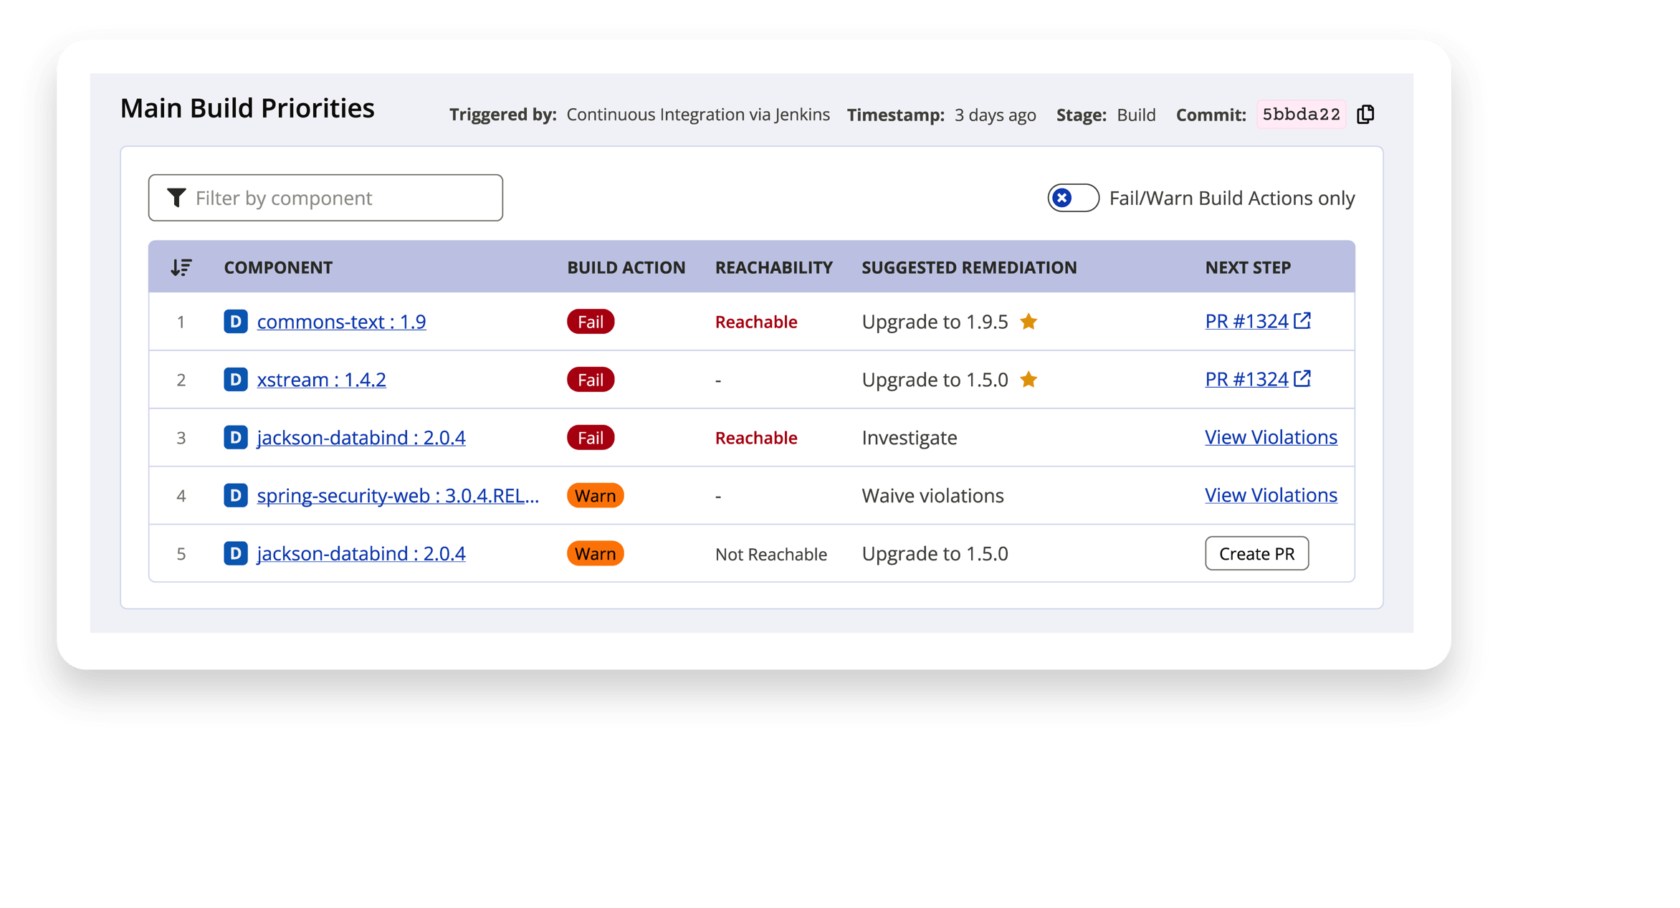Click the Reachable status on commons-text row
Screen dimensions: 1680x908
[755, 321]
